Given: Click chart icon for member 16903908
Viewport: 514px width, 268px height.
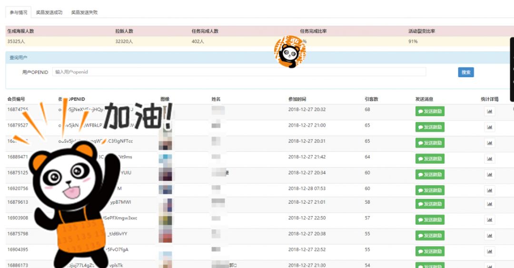Looking at the screenshot, I should (489, 219).
